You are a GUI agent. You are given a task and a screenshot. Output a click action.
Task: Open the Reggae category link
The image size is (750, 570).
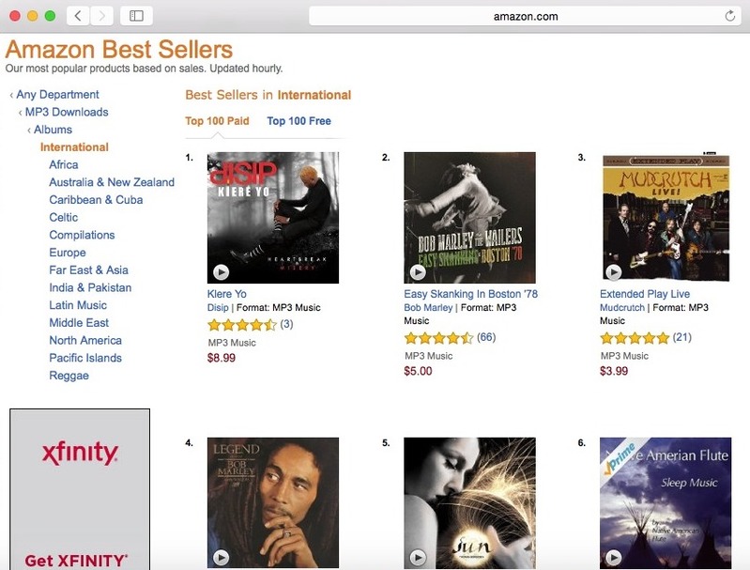tap(69, 376)
